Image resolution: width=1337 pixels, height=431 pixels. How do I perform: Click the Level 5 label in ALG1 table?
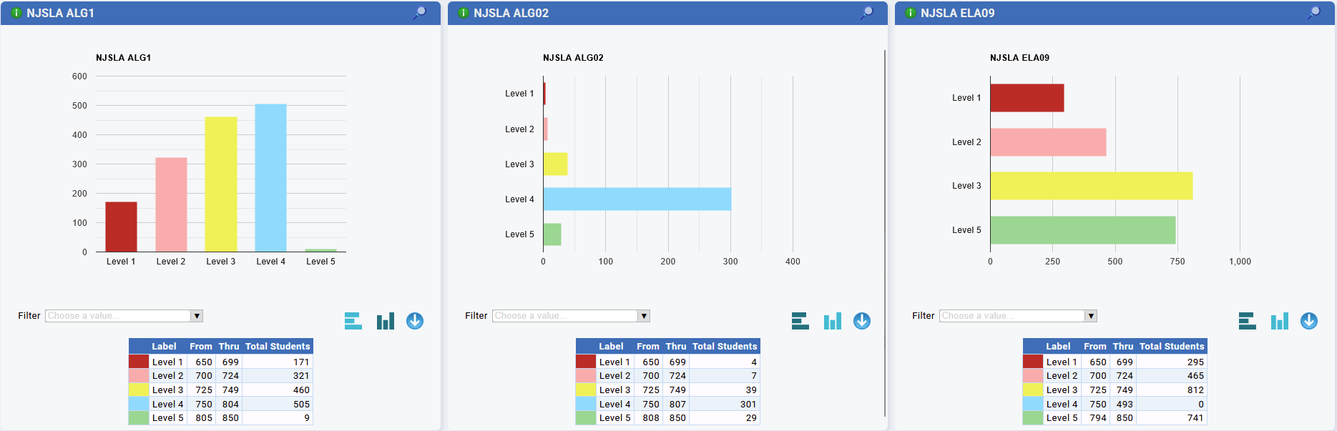pyautogui.click(x=168, y=418)
